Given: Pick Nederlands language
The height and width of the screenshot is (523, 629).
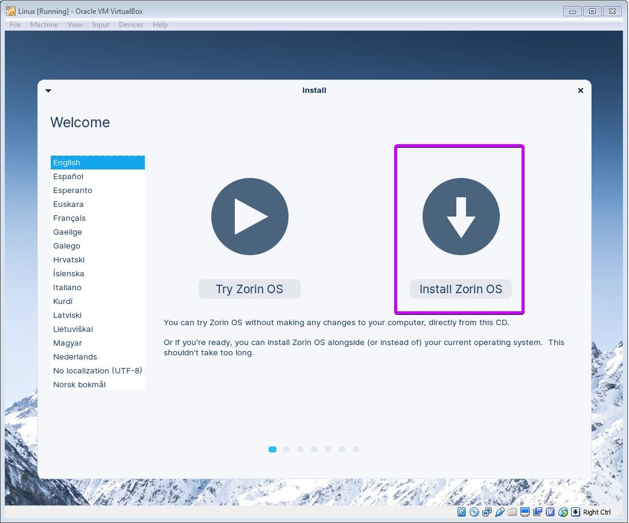Looking at the screenshot, I should (x=97, y=357).
